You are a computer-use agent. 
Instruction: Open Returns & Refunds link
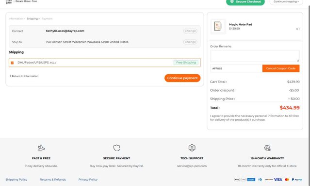pyautogui.click(x=53, y=180)
